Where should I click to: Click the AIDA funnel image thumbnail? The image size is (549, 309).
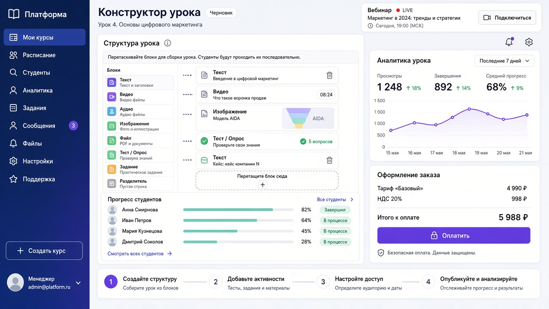pyautogui.click(x=308, y=118)
